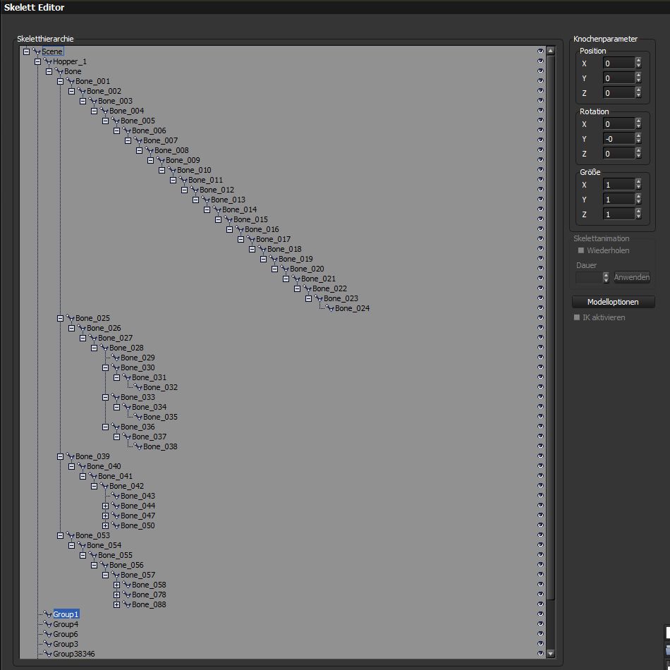The width and height of the screenshot is (670, 670).
Task: Select the Bone_012 tree row
Action: pos(217,190)
